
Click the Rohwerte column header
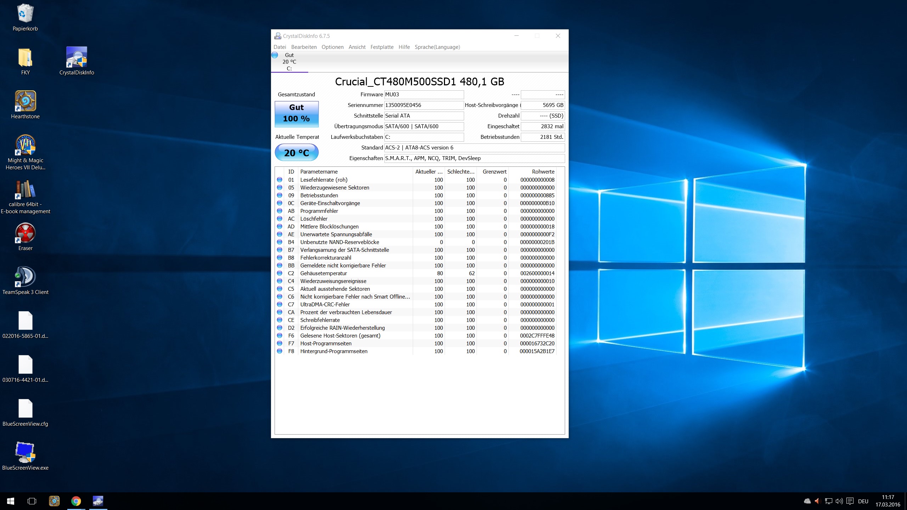[x=543, y=171]
